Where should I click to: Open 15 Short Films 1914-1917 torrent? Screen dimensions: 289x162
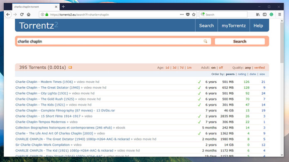click(x=48, y=116)
